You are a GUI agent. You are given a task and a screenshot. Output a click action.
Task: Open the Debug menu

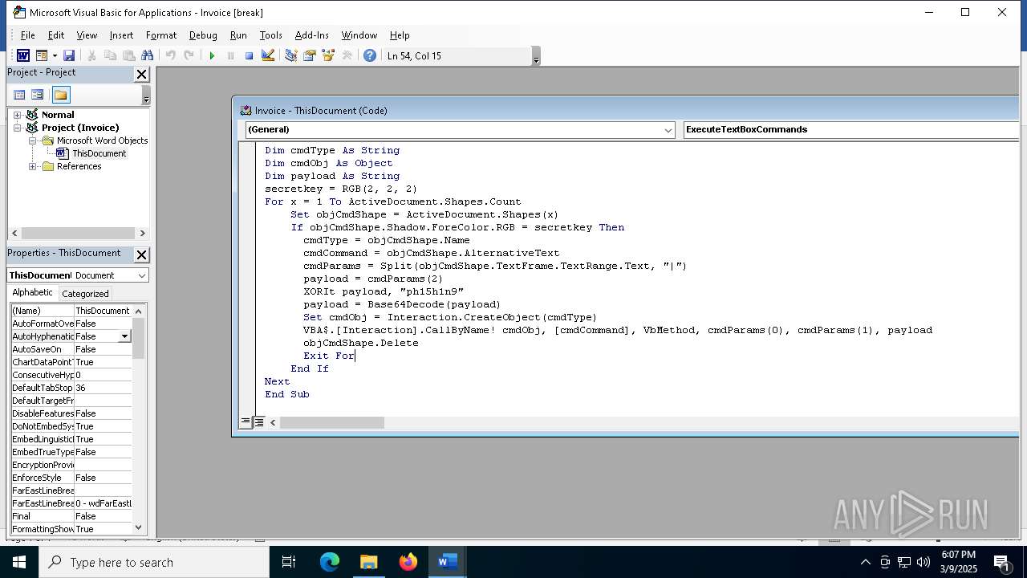[203, 35]
